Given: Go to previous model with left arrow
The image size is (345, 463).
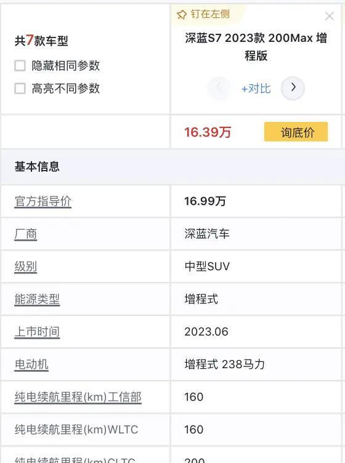Looking at the screenshot, I should 219,88.
